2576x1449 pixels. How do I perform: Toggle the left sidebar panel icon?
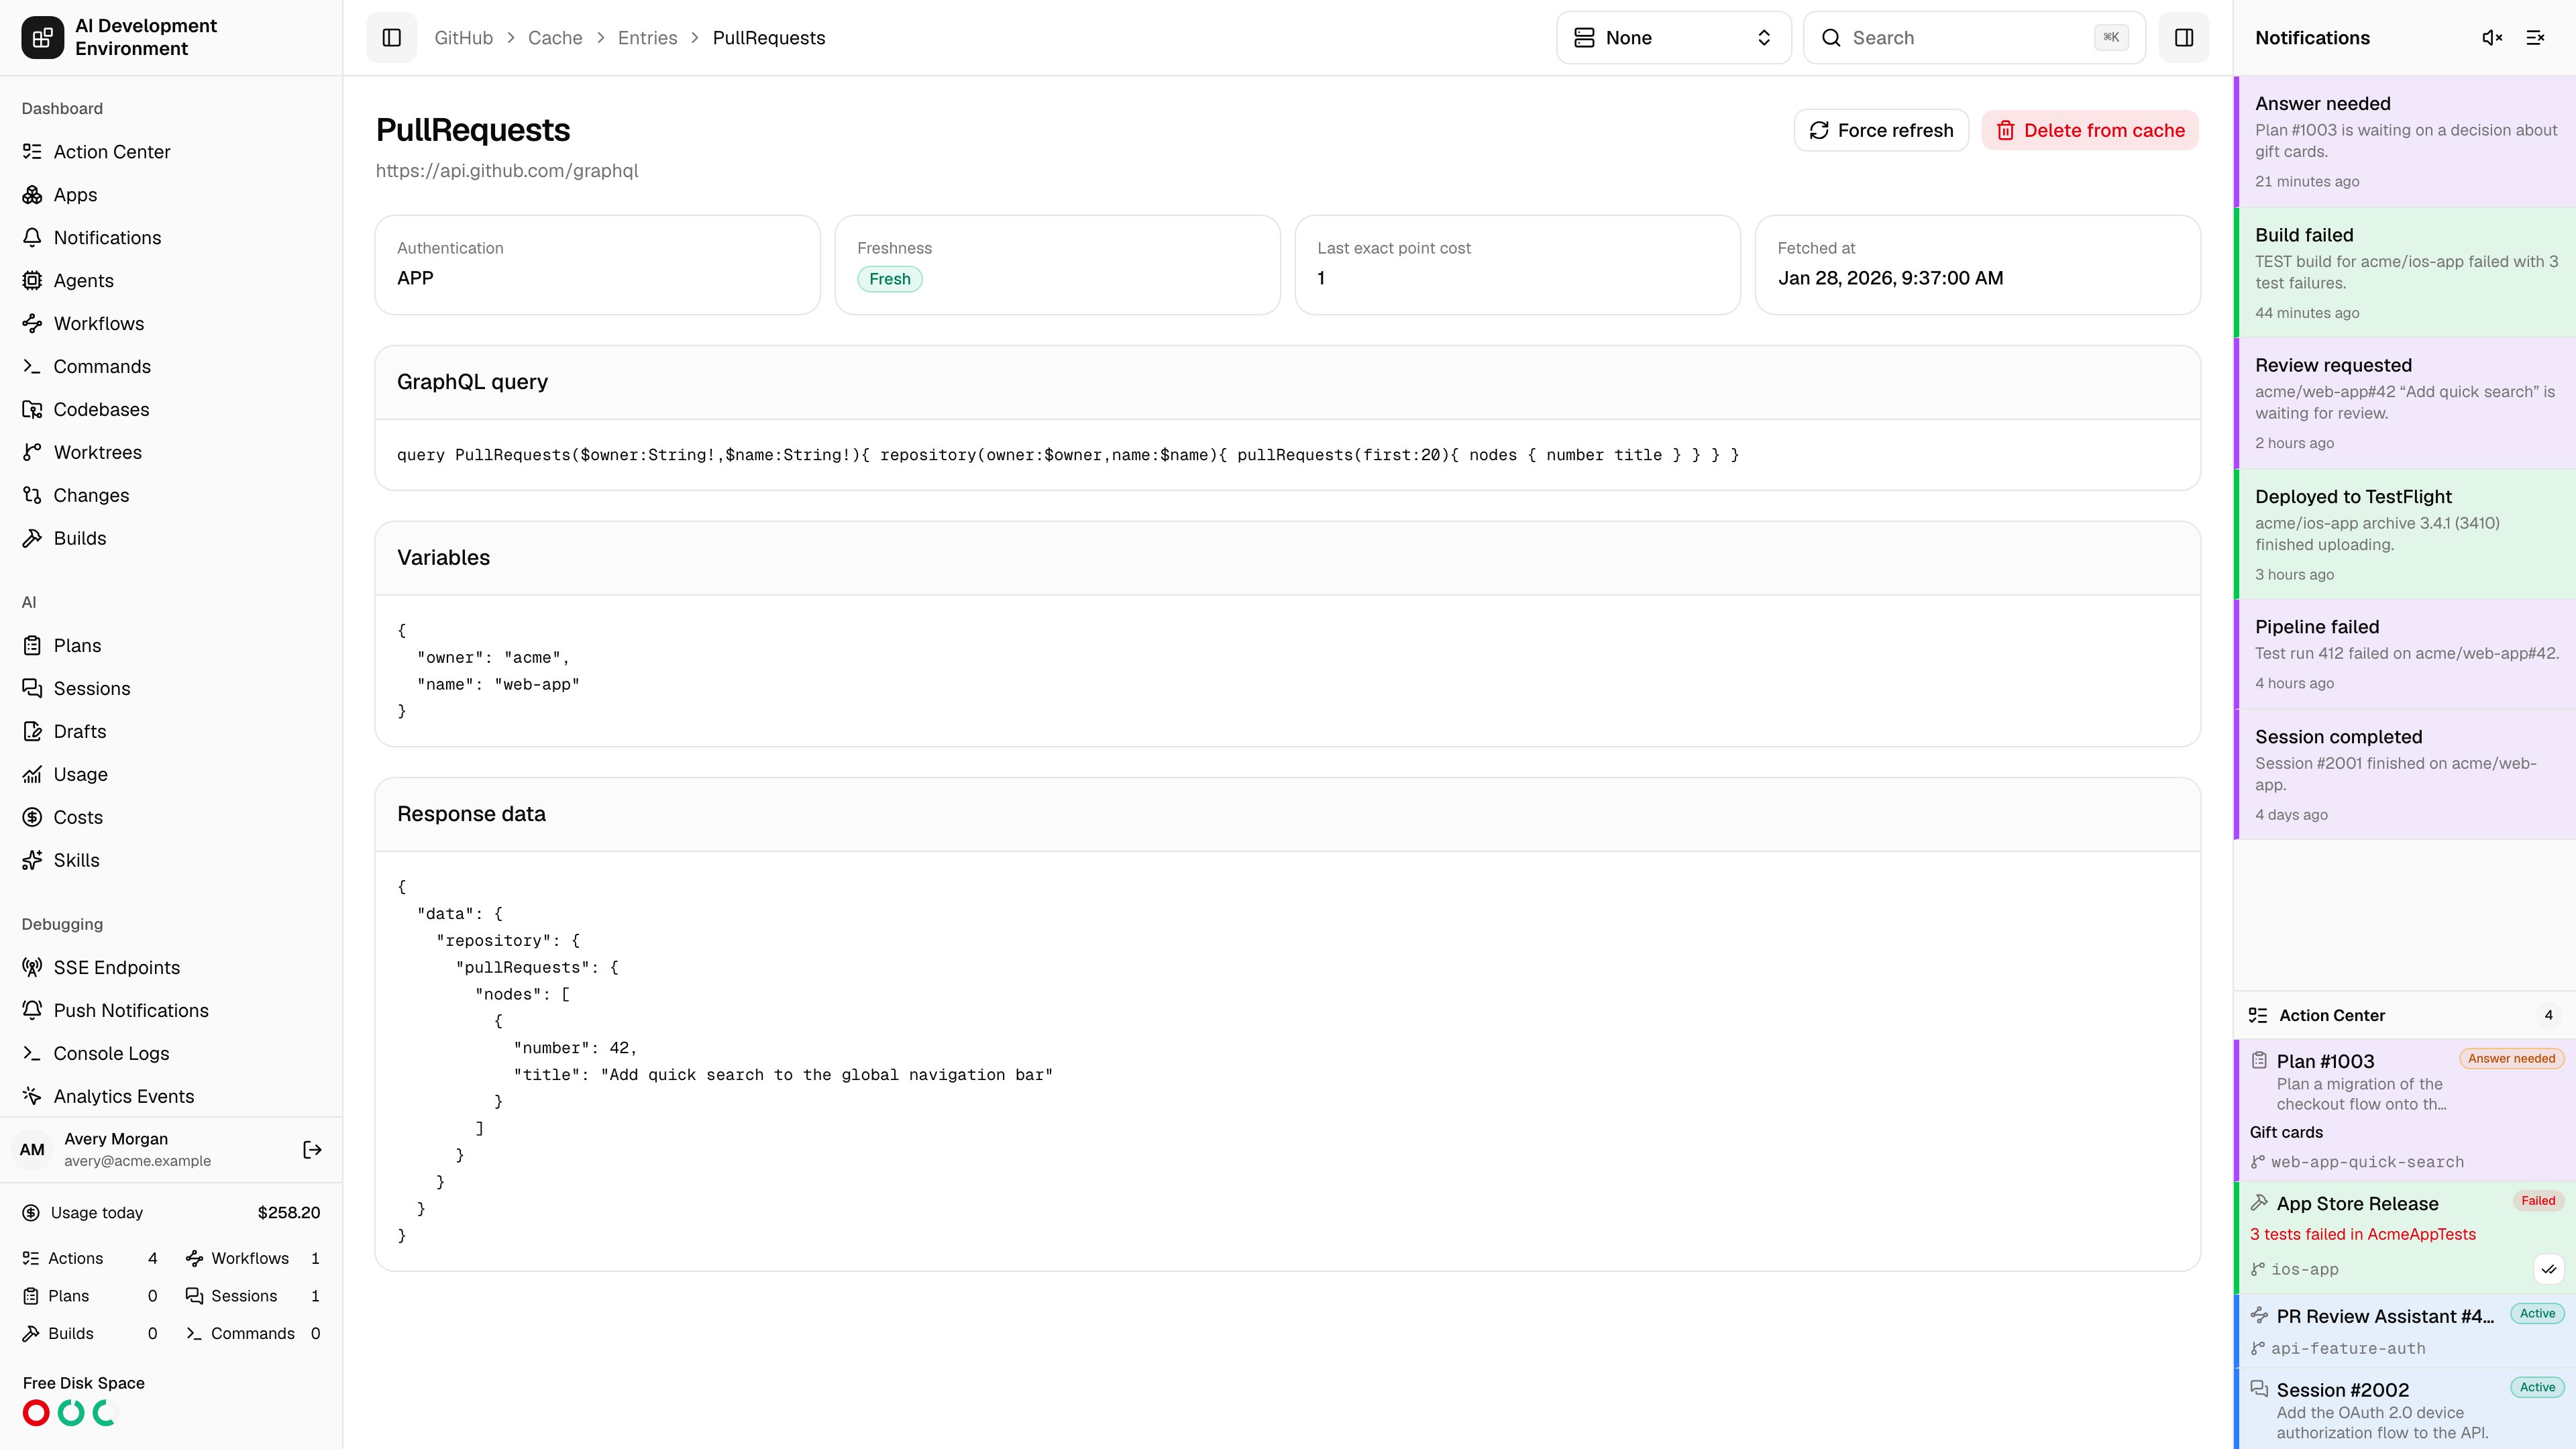point(391,38)
